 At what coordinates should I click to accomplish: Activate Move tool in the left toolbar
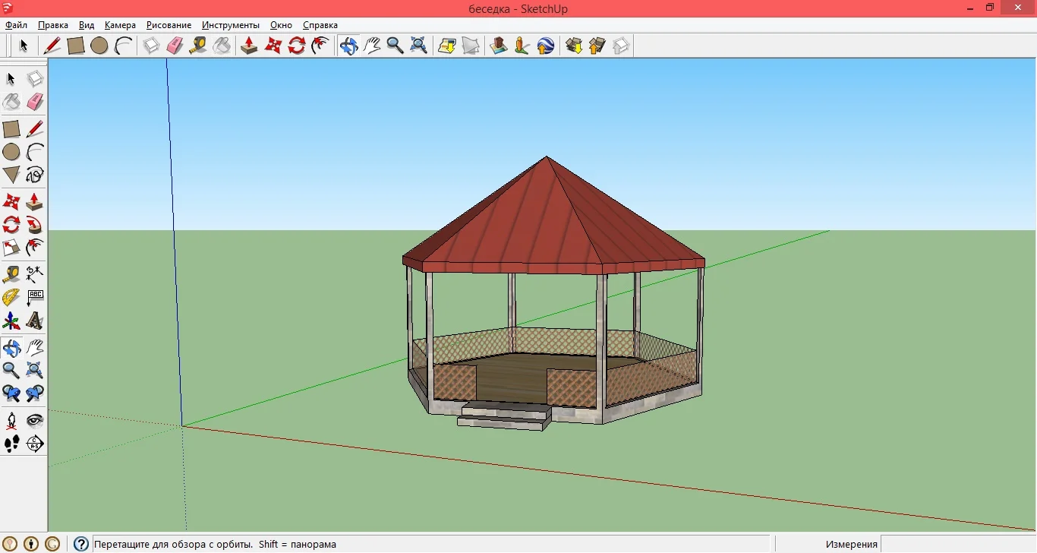click(11, 202)
